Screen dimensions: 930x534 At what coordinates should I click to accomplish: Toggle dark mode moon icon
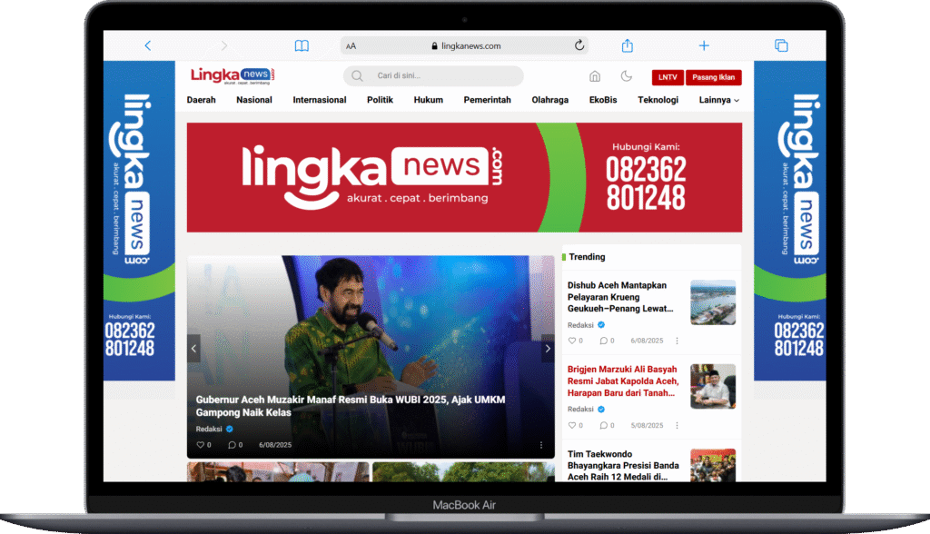627,76
